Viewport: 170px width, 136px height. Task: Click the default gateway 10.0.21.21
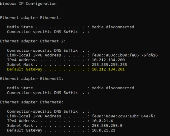(x=104, y=130)
